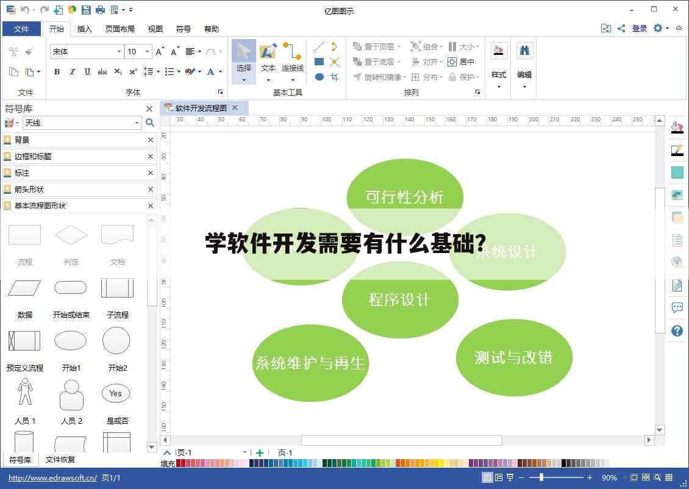Search symbol library with magnifier icon
This screenshot has height=489, width=689.
click(x=150, y=123)
